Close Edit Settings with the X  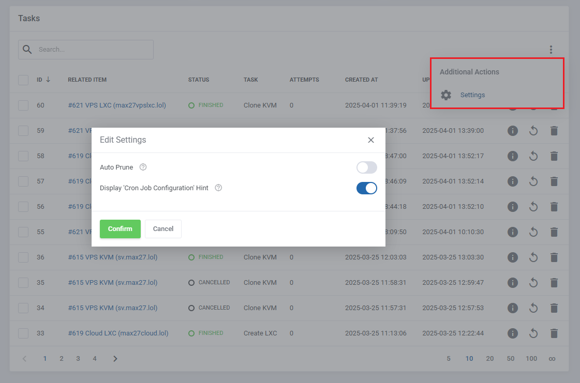coord(371,140)
